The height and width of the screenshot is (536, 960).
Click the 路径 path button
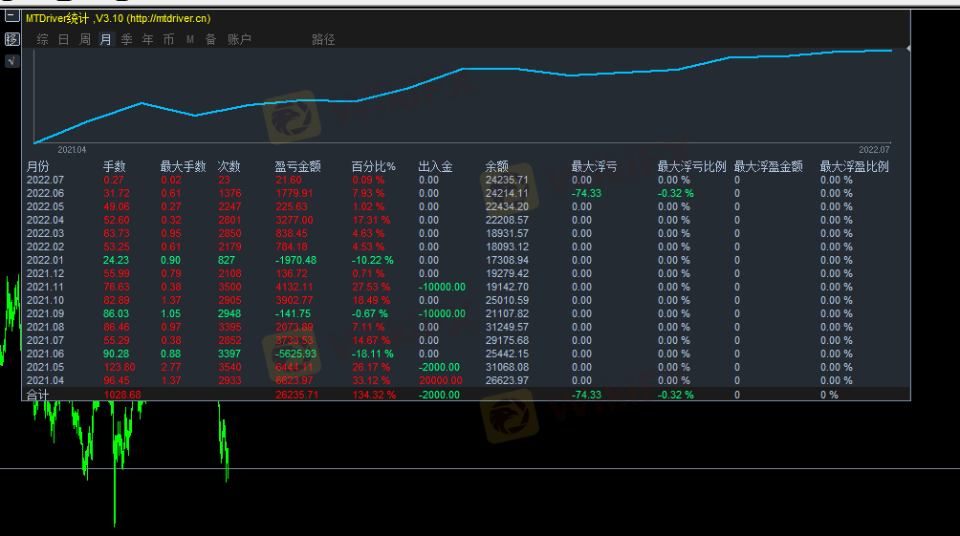tap(323, 39)
